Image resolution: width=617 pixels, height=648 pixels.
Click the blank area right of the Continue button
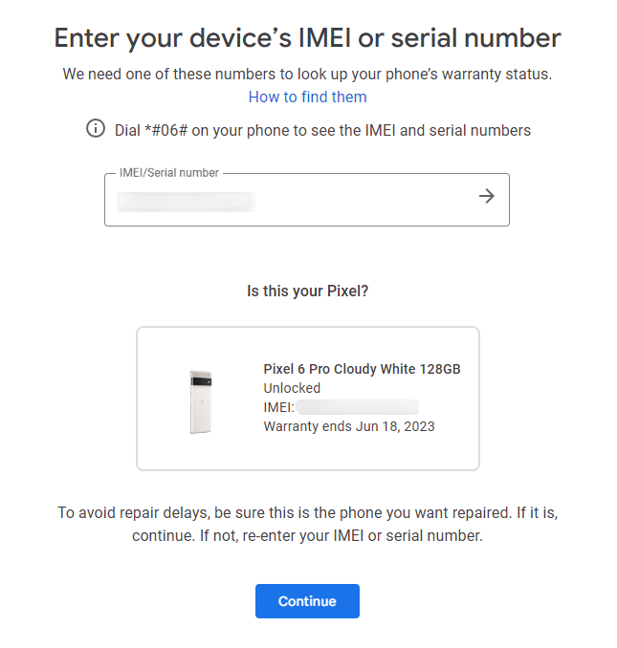tap(459, 601)
